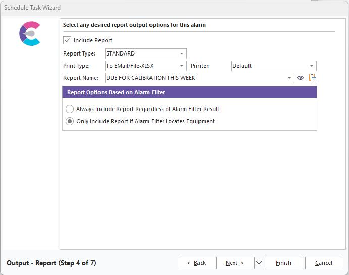Image resolution: width=349 pixels, height=275 pixels.
Task: Expand the Print Type dropdown arrow
Action: 182,66
